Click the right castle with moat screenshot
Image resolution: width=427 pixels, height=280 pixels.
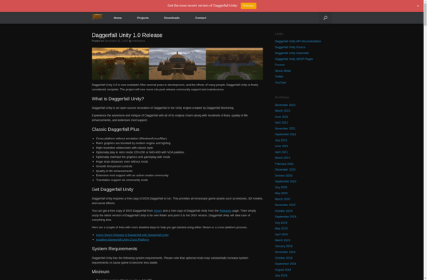coord(234,64)
